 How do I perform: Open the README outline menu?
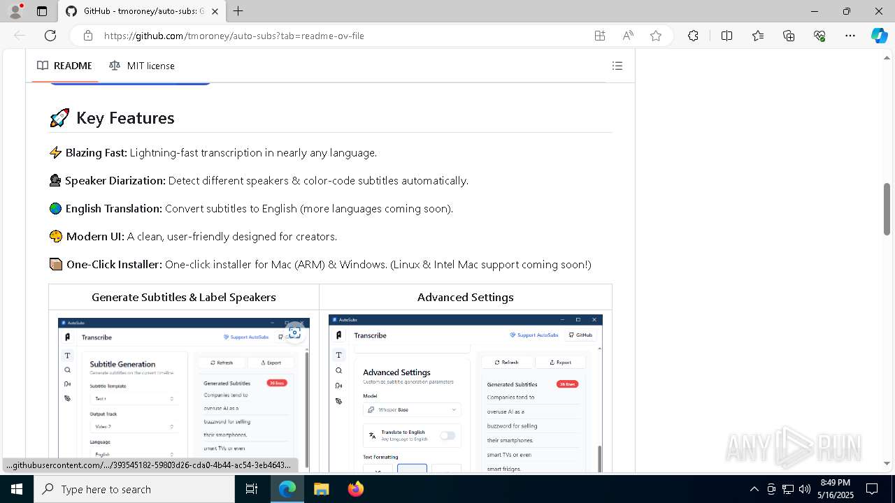coord(617,66)
